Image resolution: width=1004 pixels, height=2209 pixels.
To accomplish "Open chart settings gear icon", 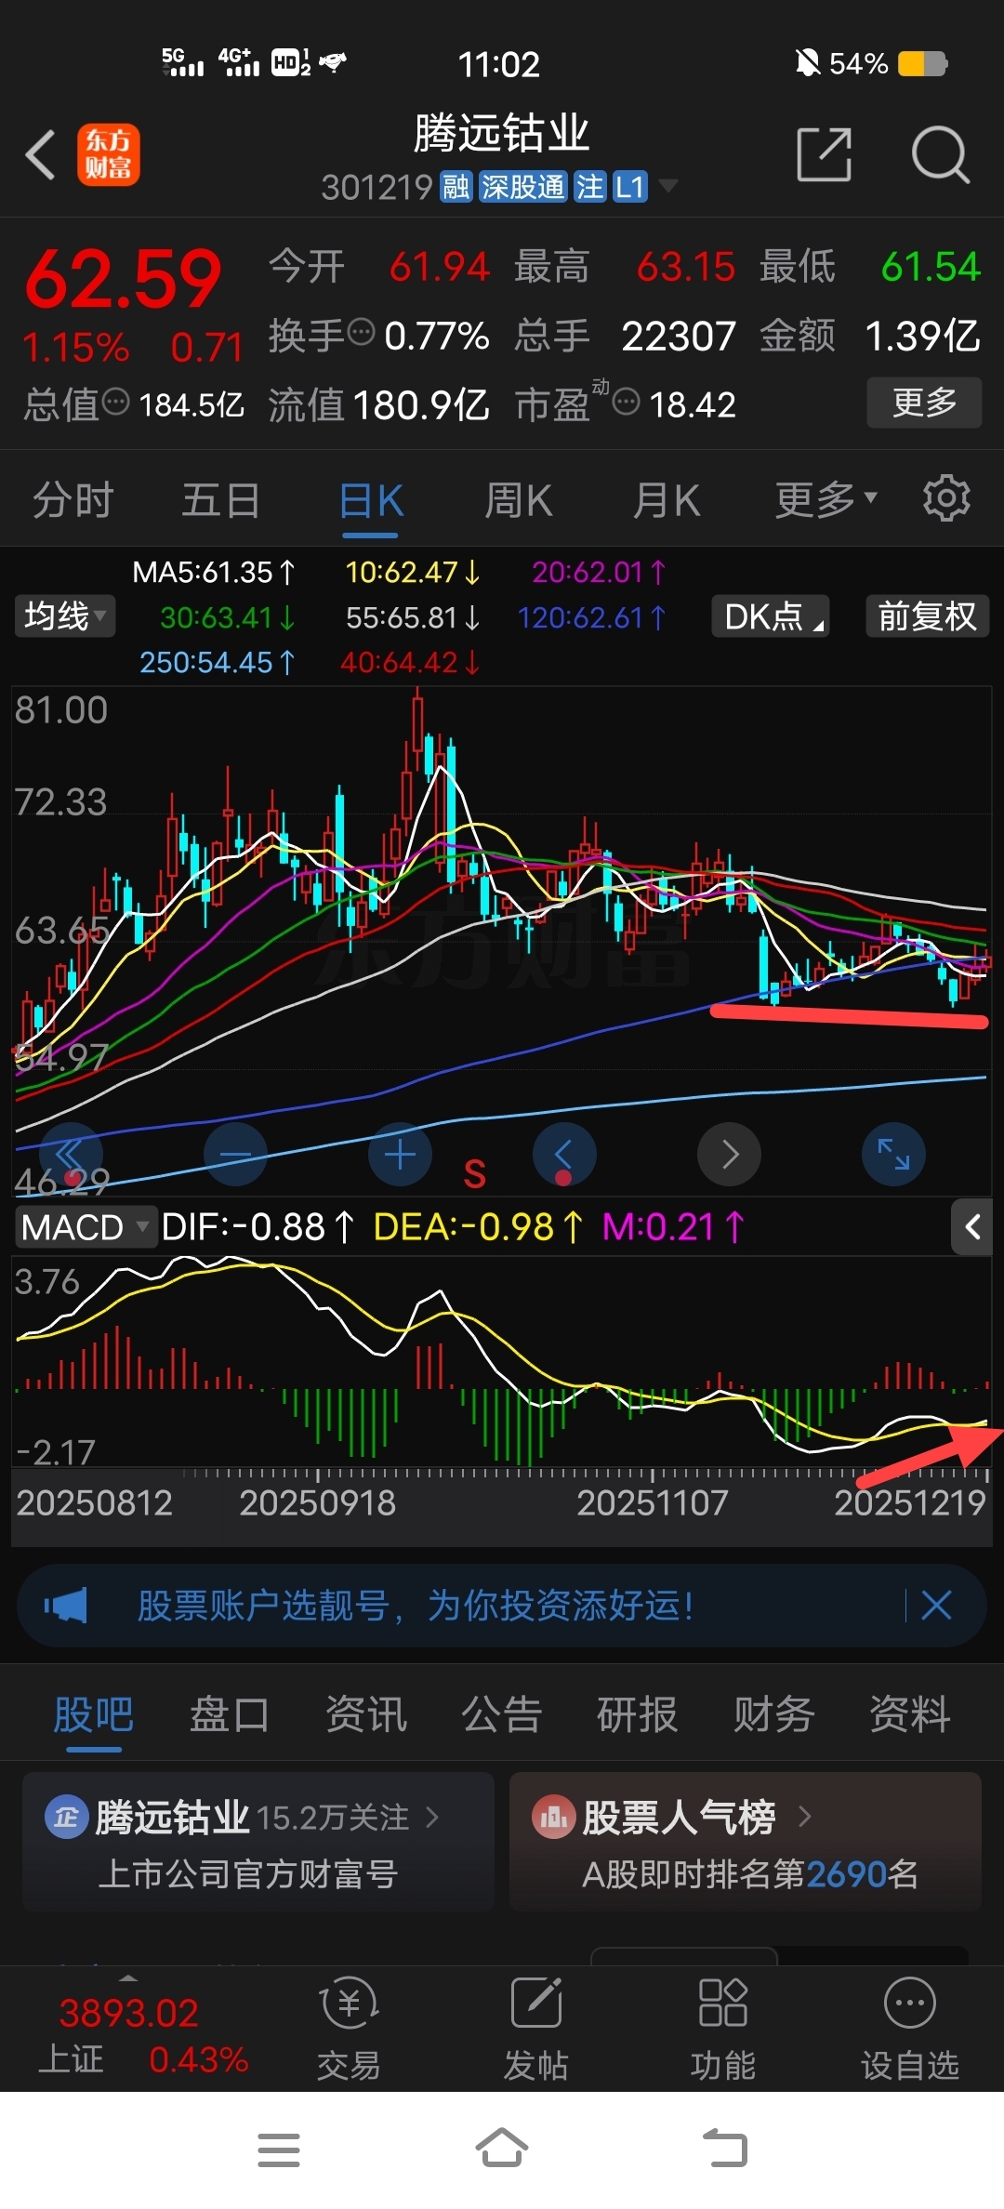I will point(946,498).
